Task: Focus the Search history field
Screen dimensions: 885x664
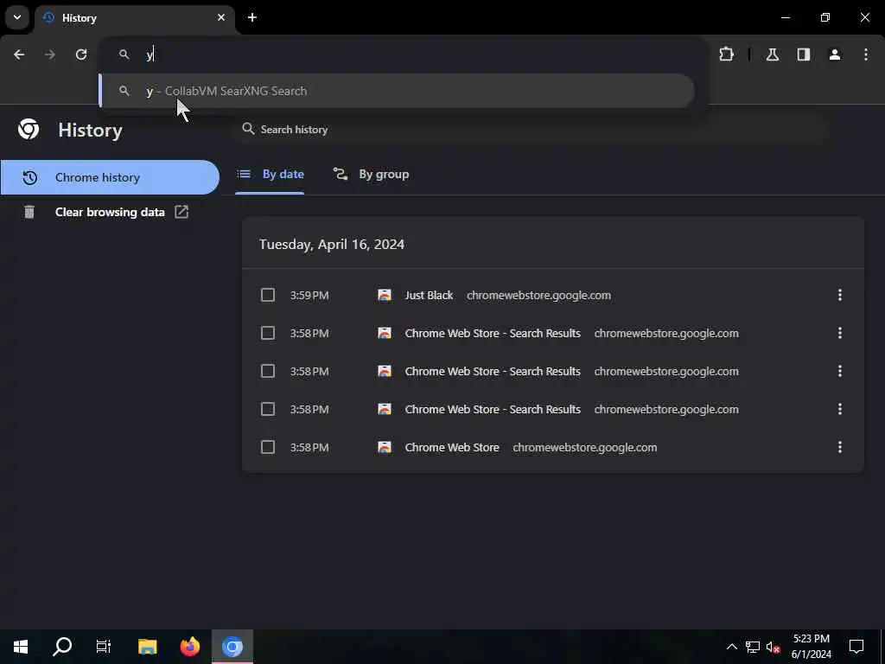Action: coord(531,130)
